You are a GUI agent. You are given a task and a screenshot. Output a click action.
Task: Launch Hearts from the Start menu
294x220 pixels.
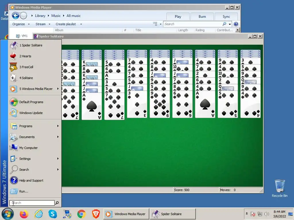(35, 56)
